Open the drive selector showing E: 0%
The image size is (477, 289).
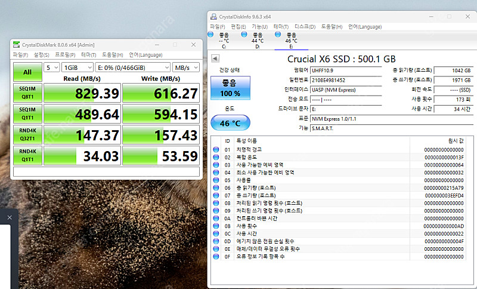click(x=132, y=67)
